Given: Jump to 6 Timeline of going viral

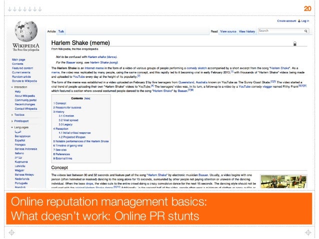Looking at the screenshot, I should tap(68, 146).
